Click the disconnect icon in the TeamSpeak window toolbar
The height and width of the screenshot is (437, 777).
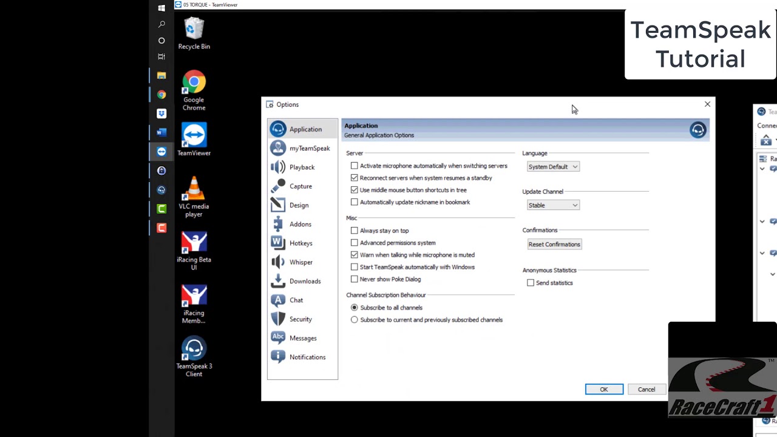coord(766,141)
